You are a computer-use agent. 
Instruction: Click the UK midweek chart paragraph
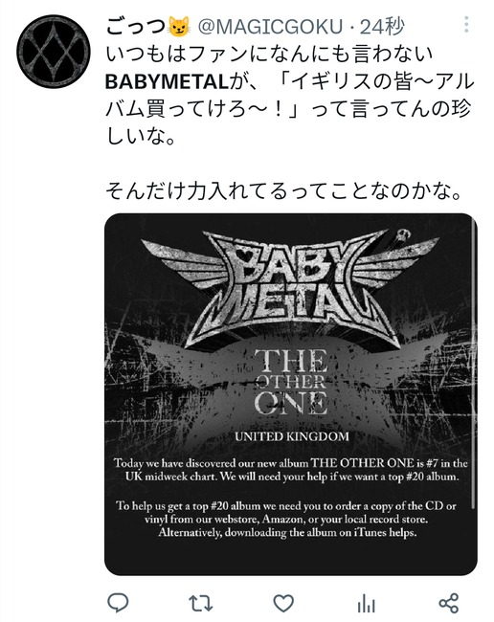pos(291,470)
